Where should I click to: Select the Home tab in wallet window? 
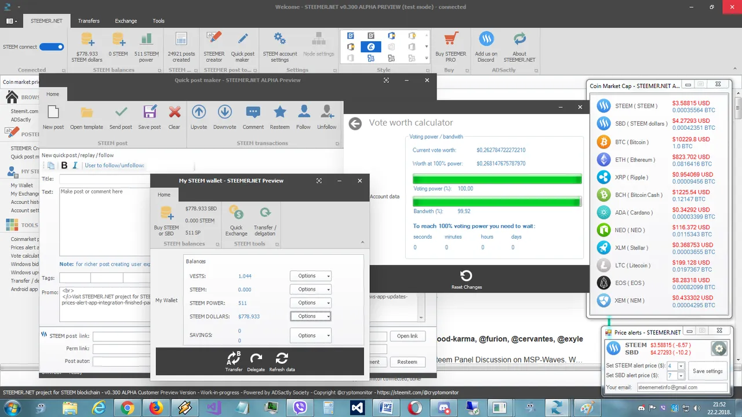(x=164, y=195)
